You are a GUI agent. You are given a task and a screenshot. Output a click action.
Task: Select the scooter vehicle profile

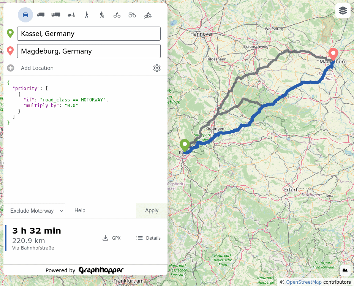[71, 15]
